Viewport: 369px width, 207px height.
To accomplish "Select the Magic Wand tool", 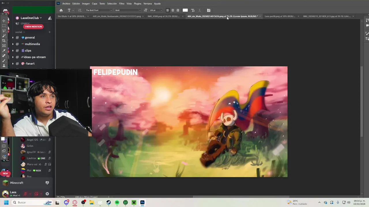I will 4,36.
